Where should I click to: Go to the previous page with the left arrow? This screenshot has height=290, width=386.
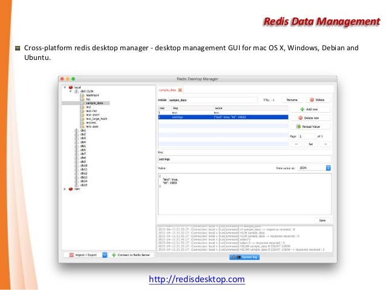296,144
